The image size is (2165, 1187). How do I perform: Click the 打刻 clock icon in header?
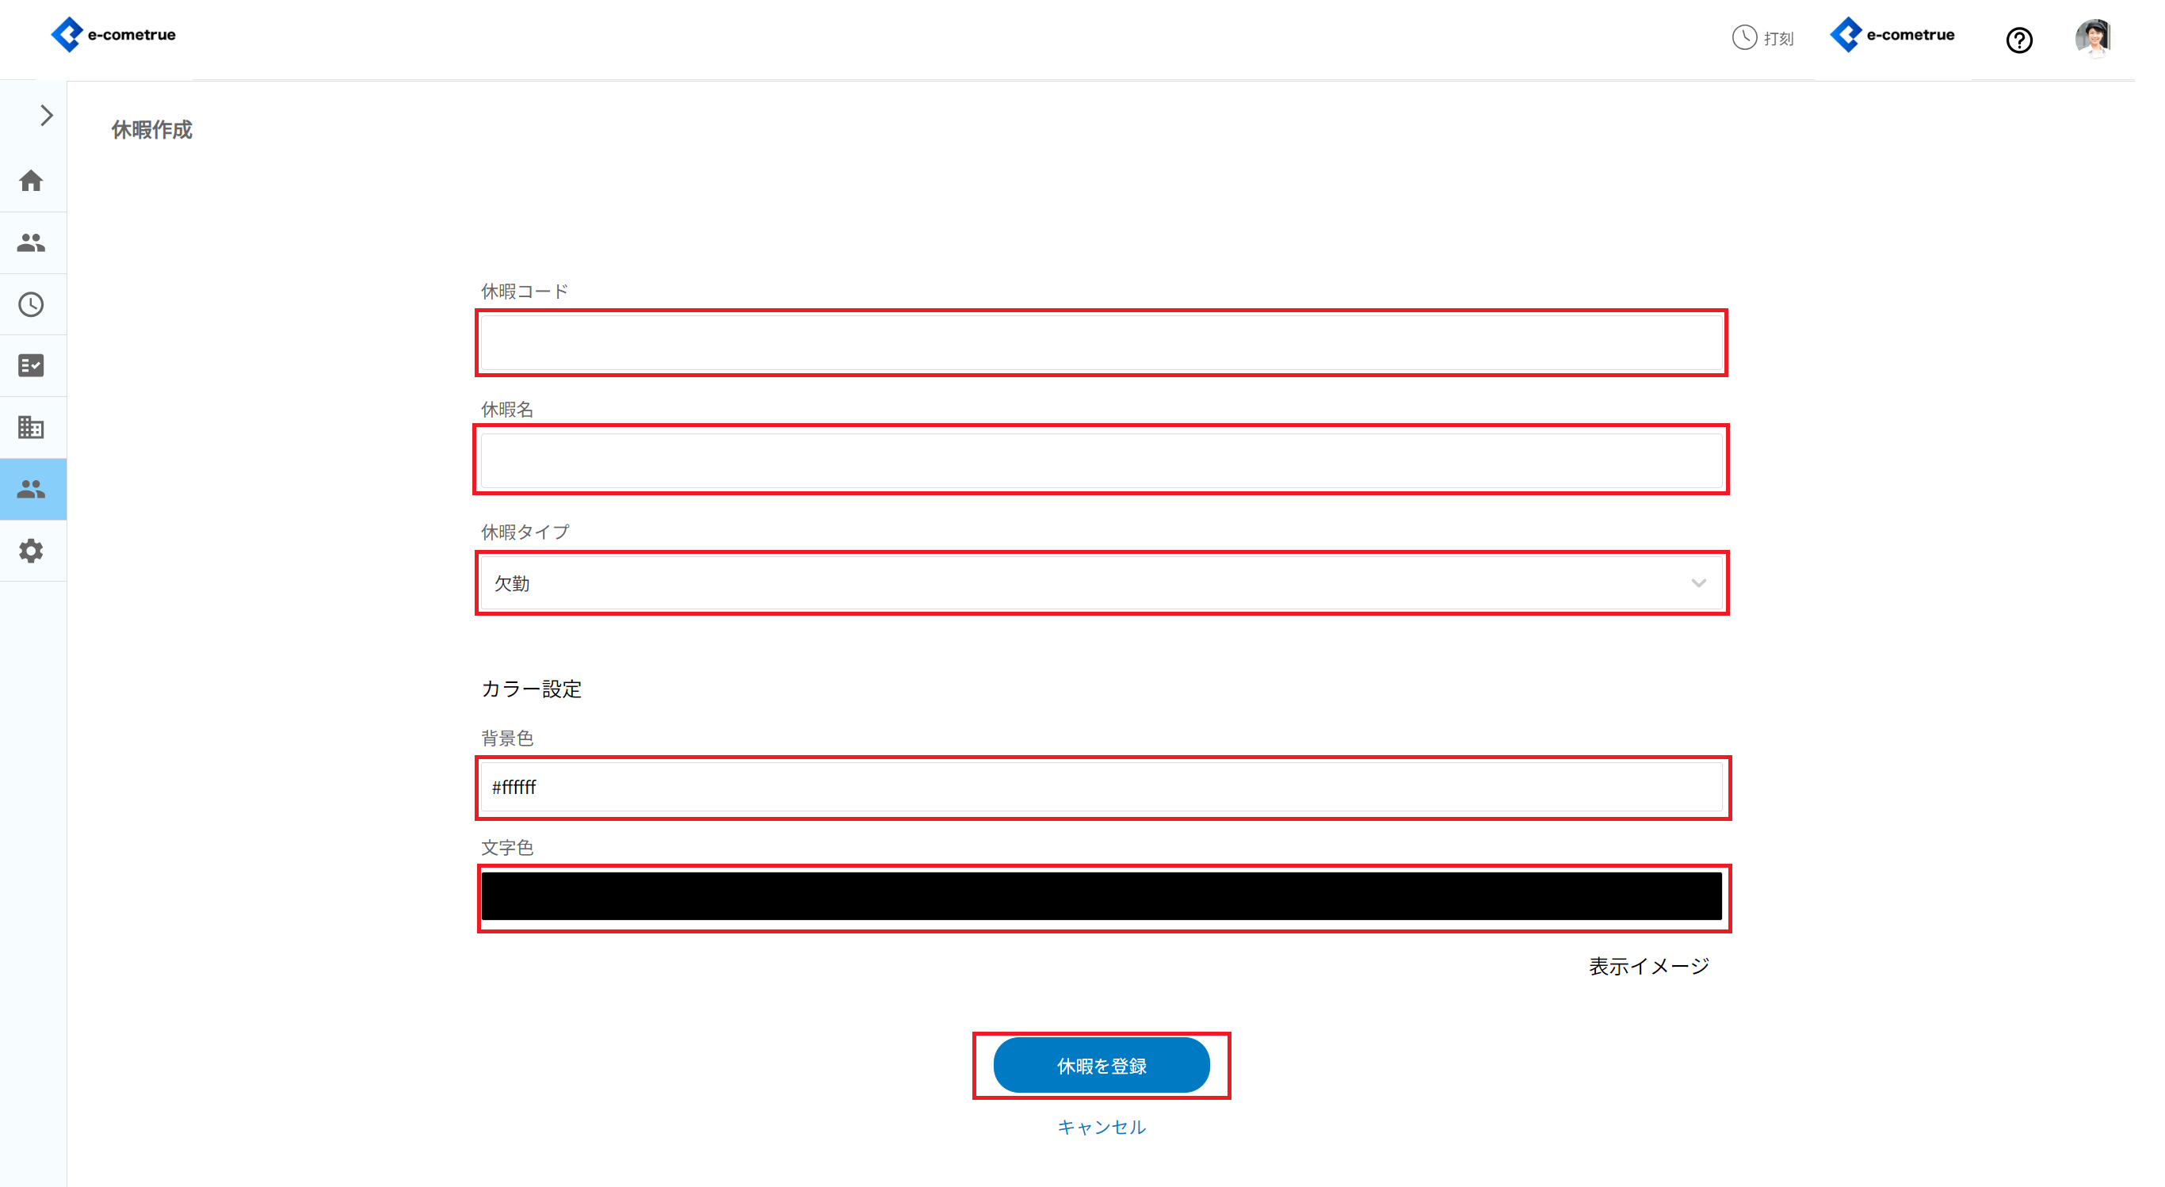[1744, 38]
